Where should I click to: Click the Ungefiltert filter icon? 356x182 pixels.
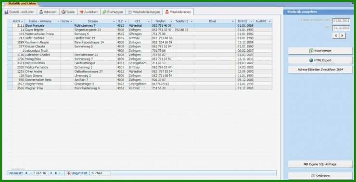point(69,173)
